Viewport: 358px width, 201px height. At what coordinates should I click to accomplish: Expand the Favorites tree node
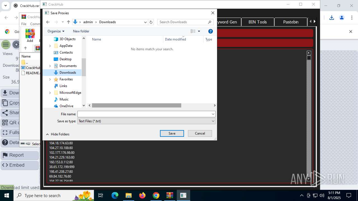(50, 79)
